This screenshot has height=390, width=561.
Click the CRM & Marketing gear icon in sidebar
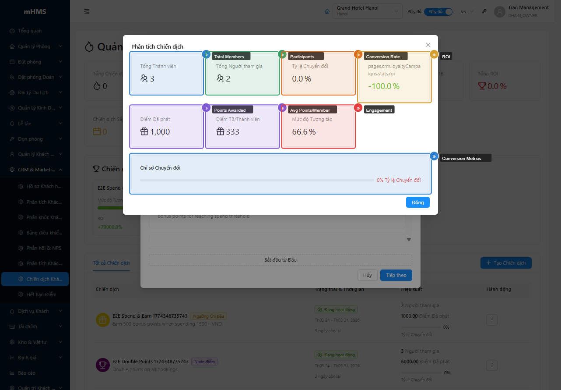coord(13,169)
